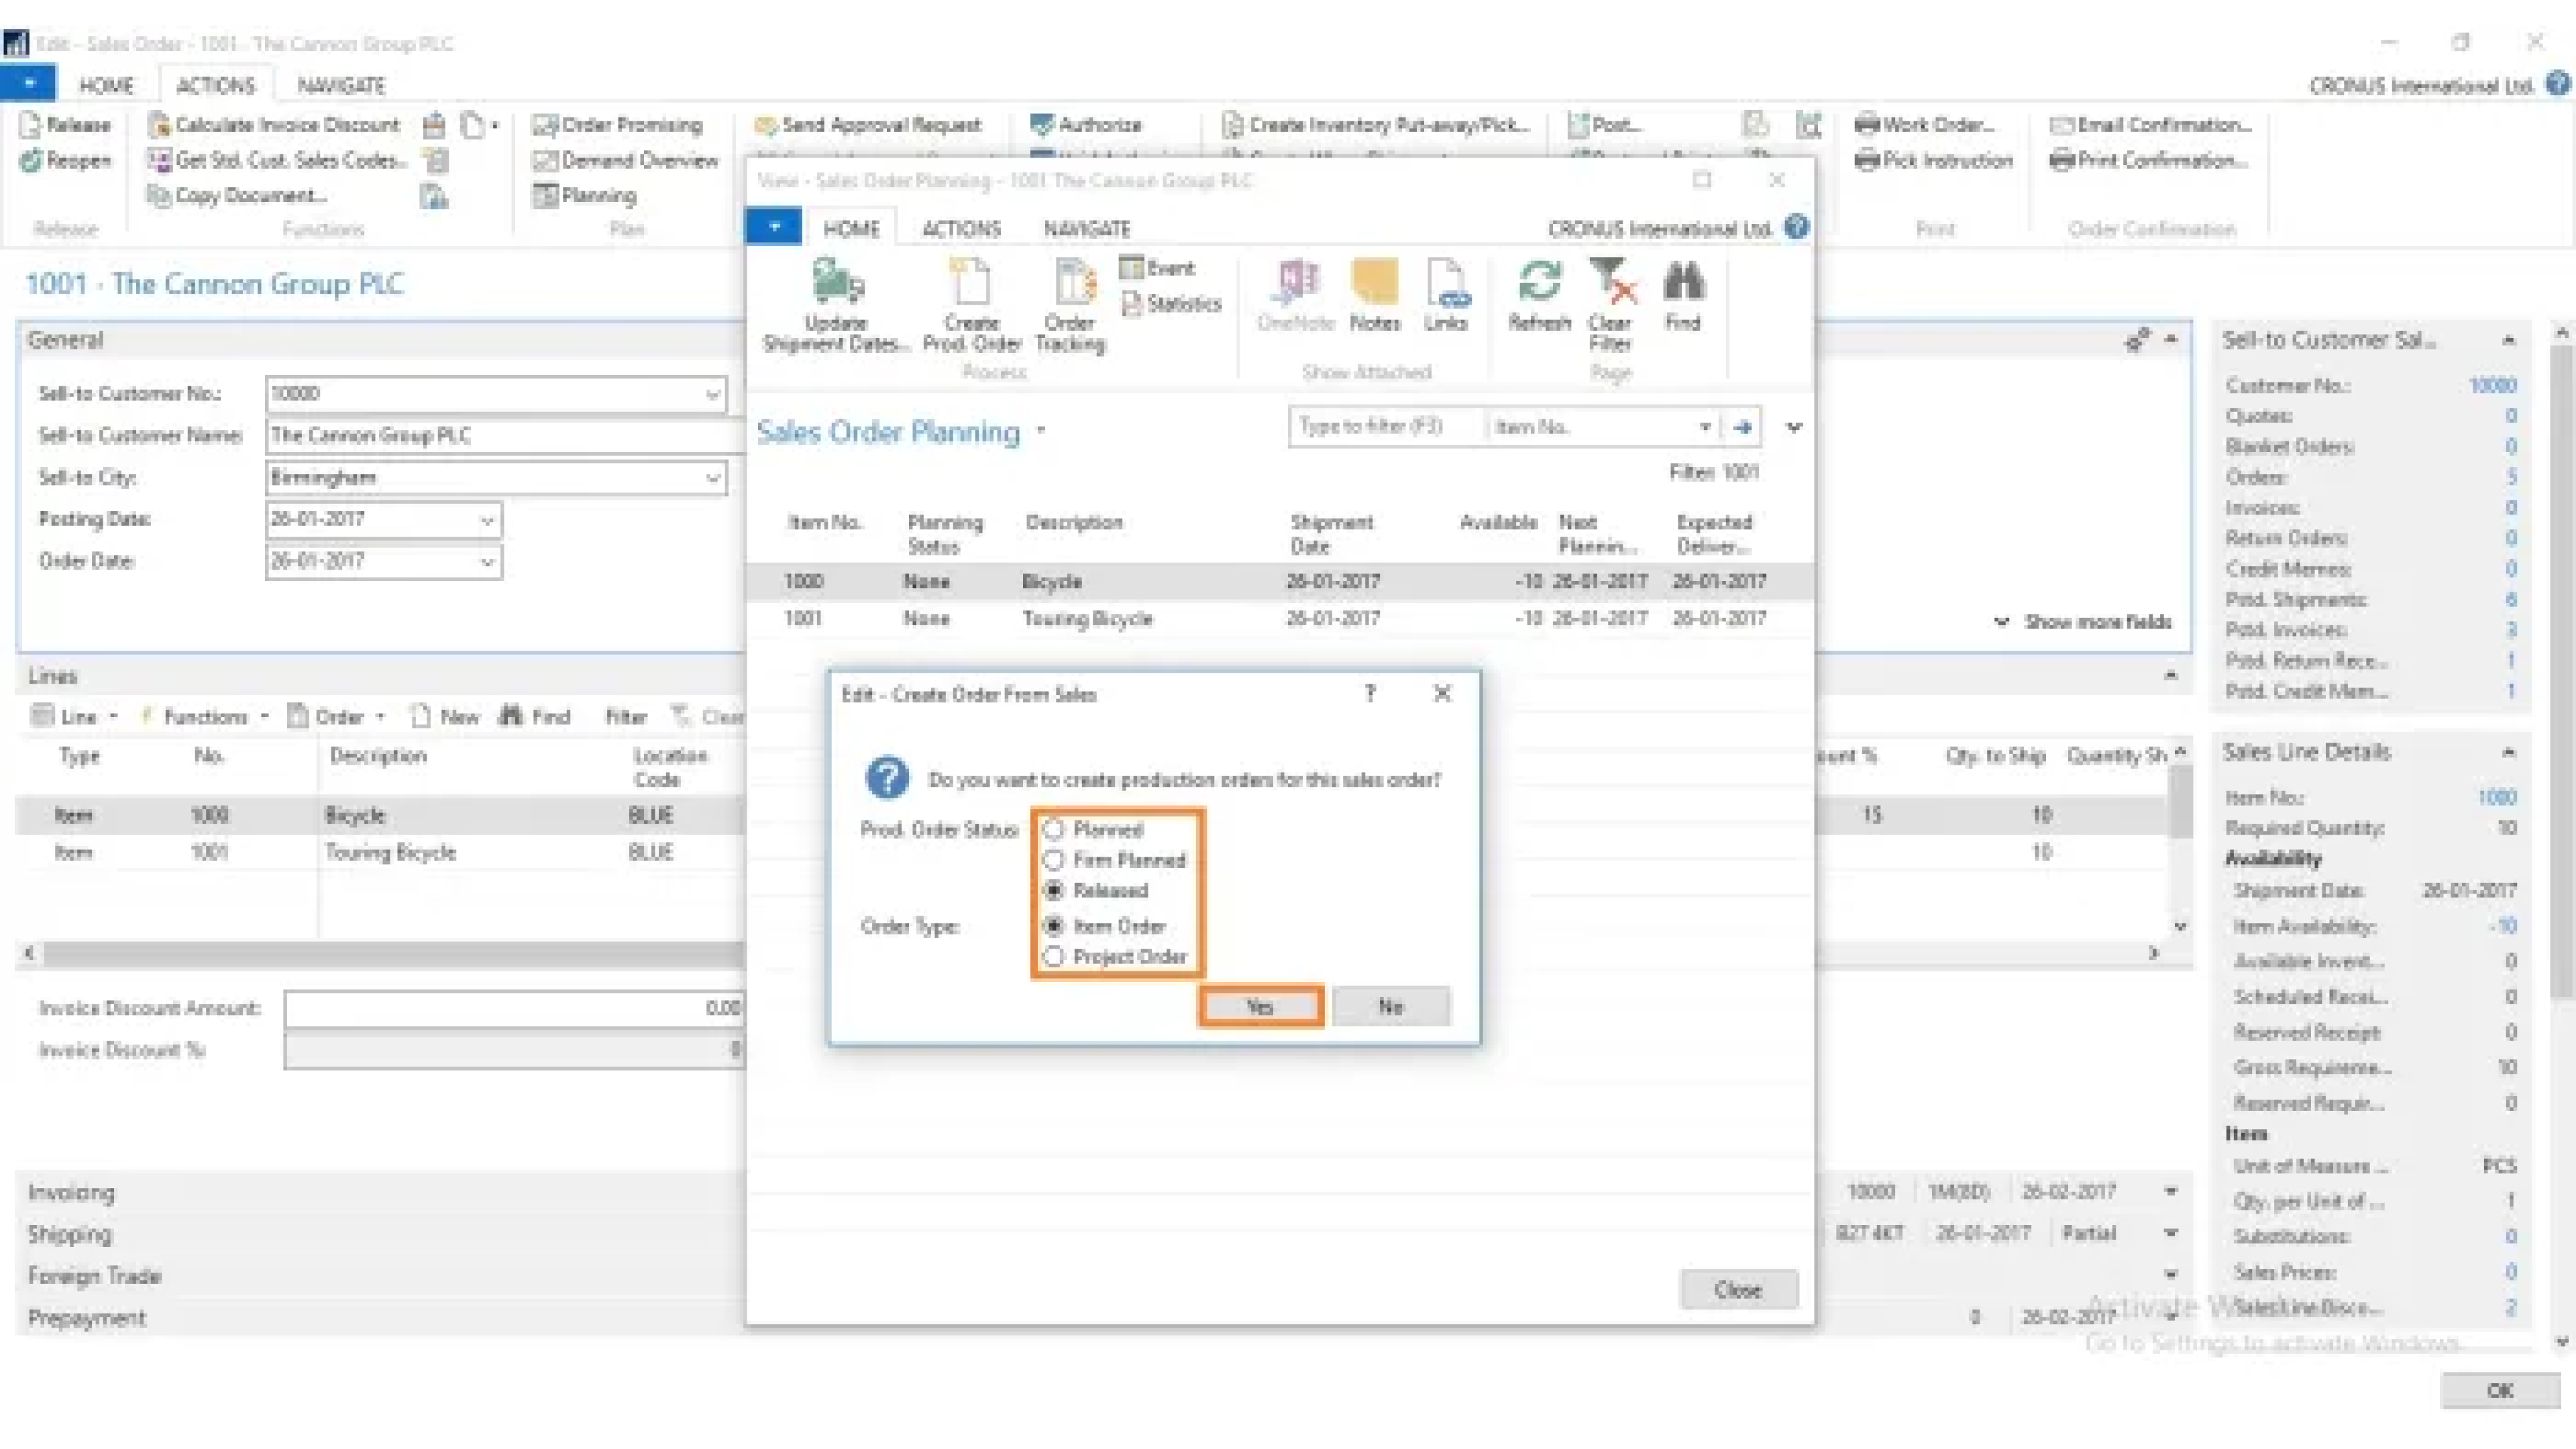Click Yes to create production orders
The image size is (2576, 1449).
click(x=1261, y=1007)
